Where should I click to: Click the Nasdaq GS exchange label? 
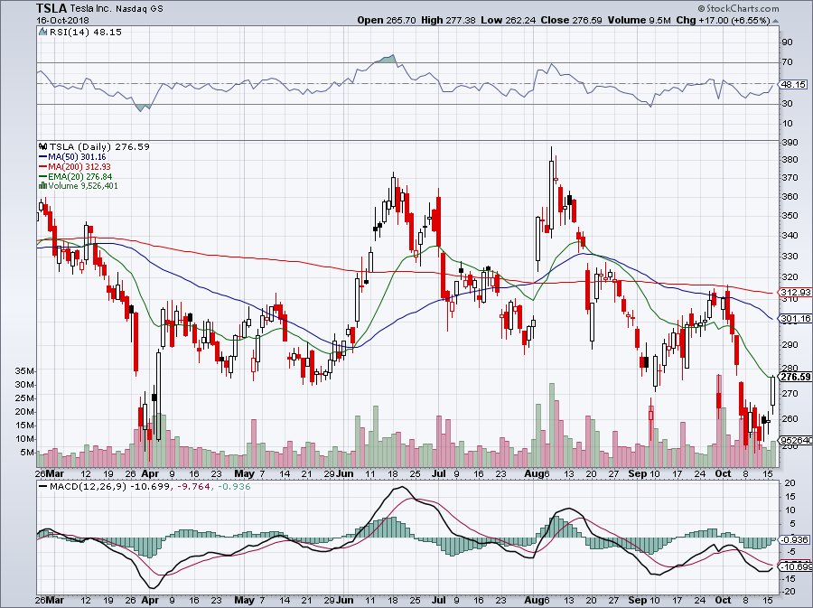point(137,9)
